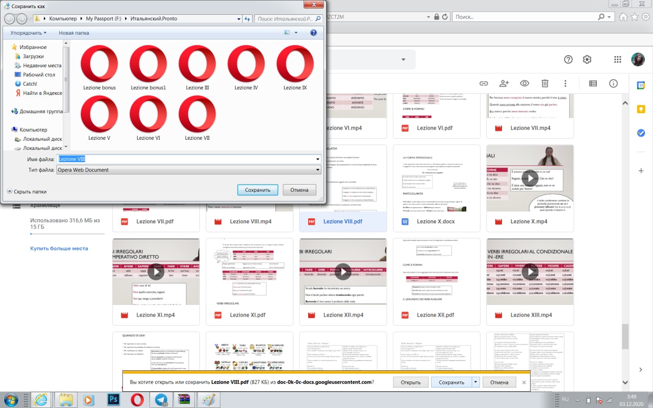Select the Lezione III file icon
Viewport: 653px width, 408px height.
pyautogui.click(x=197, y=68)
